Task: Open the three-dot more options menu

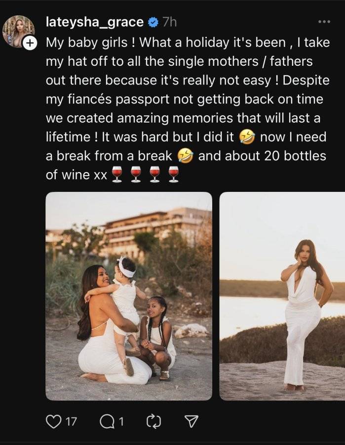Action: [324, 22]
